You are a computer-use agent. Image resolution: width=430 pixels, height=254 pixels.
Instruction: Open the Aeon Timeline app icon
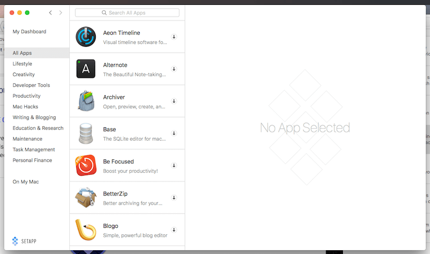point(86,37)
